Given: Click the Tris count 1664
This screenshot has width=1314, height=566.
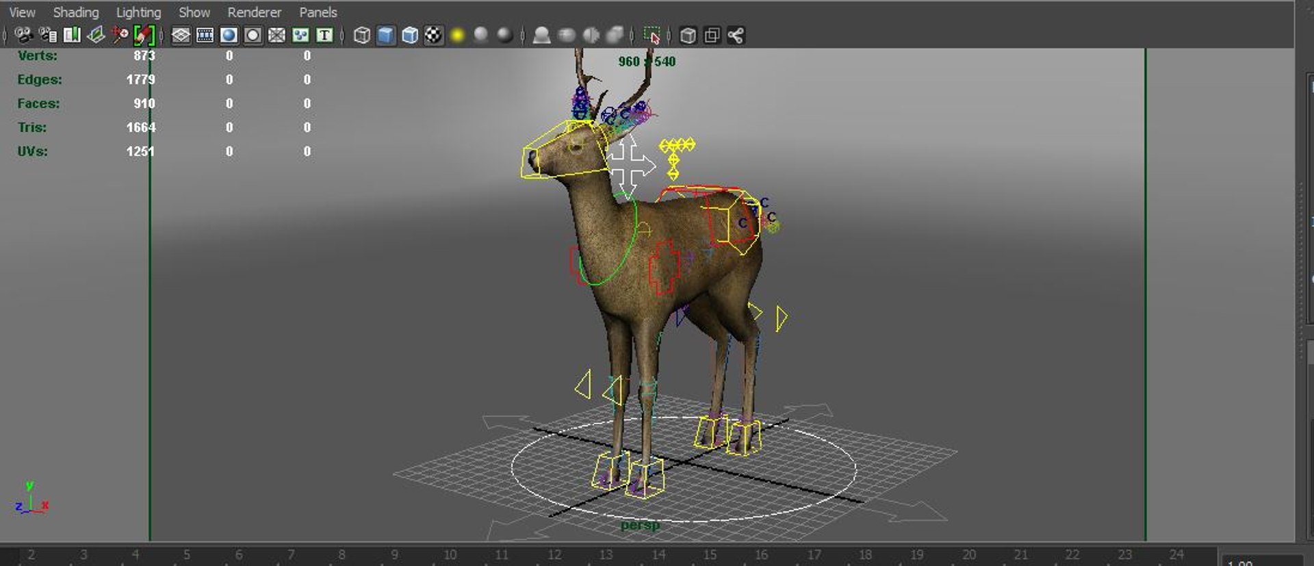Looking at the screenshot, I should click(140, 127).
